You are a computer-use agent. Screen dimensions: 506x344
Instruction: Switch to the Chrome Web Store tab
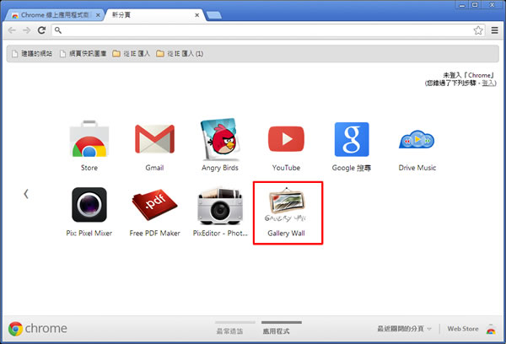point(54,15)
